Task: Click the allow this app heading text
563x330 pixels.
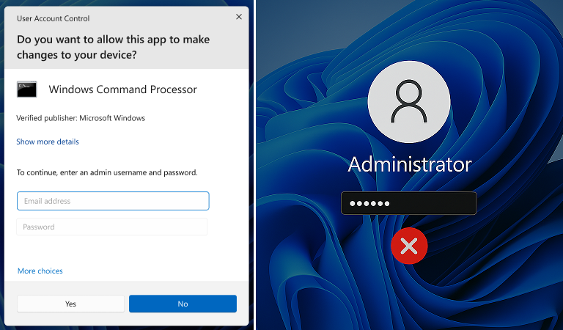Action: point(118,46)
